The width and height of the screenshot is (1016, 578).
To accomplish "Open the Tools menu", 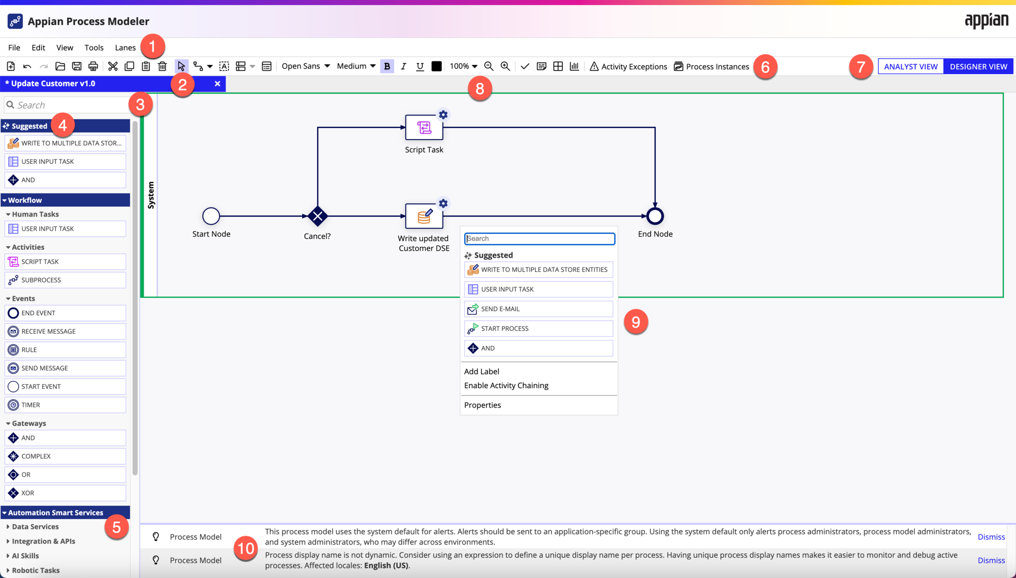I will (x=94, y=47).
